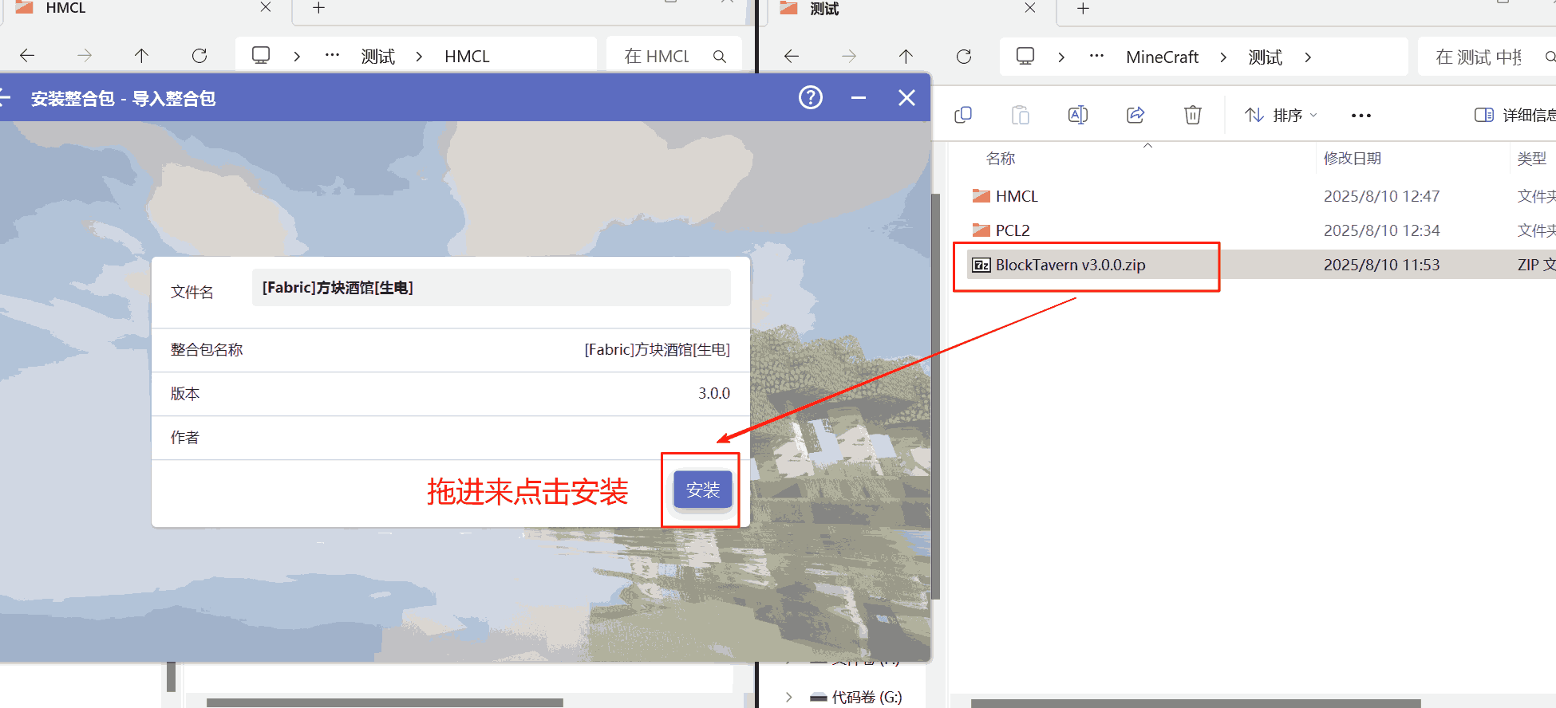
Task: Expand chevron after PC icon in HMCL Explorer
Action: [297, 56]
